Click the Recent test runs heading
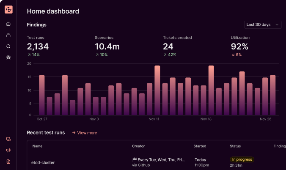 46,133
